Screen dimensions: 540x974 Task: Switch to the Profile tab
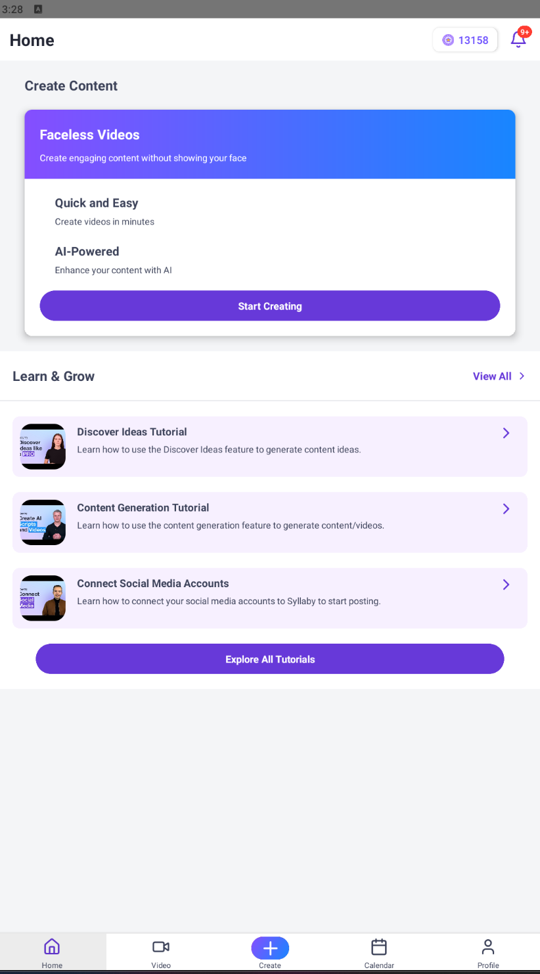[488, 952]
